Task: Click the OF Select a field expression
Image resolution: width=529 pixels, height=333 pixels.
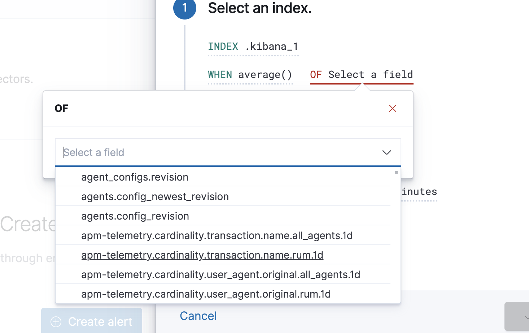Action: pyautogui.click(x=361, y=75)
